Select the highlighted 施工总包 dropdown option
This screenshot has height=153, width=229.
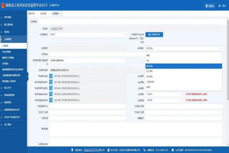184,66
